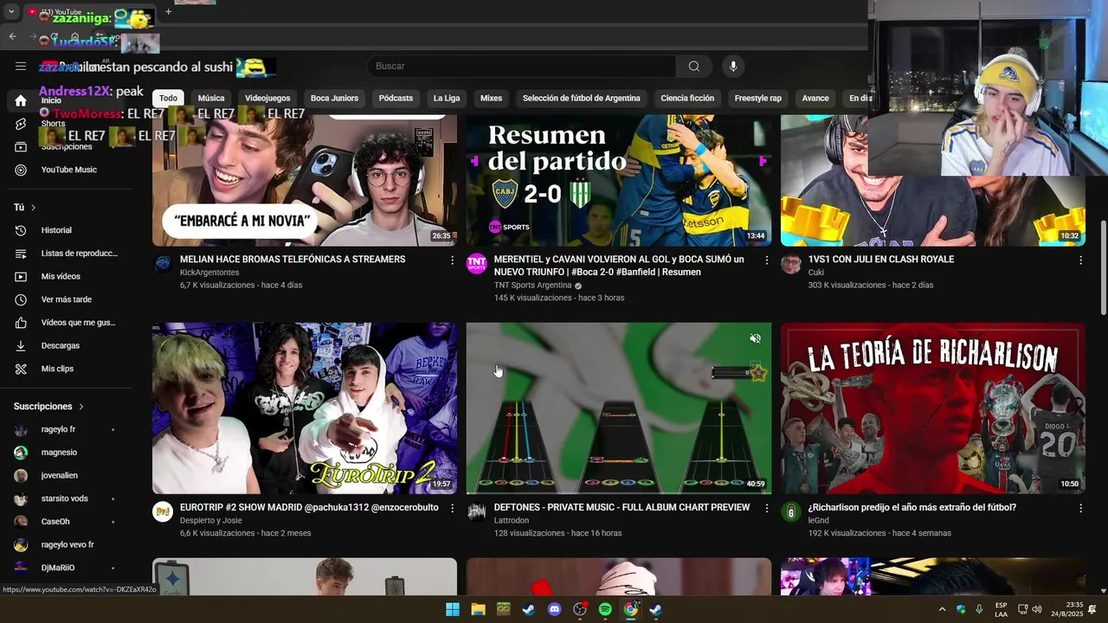Viewport: 1108px width, 623px height.
Task: Show hidden system tray icons chevron
Action: [942, 609]
